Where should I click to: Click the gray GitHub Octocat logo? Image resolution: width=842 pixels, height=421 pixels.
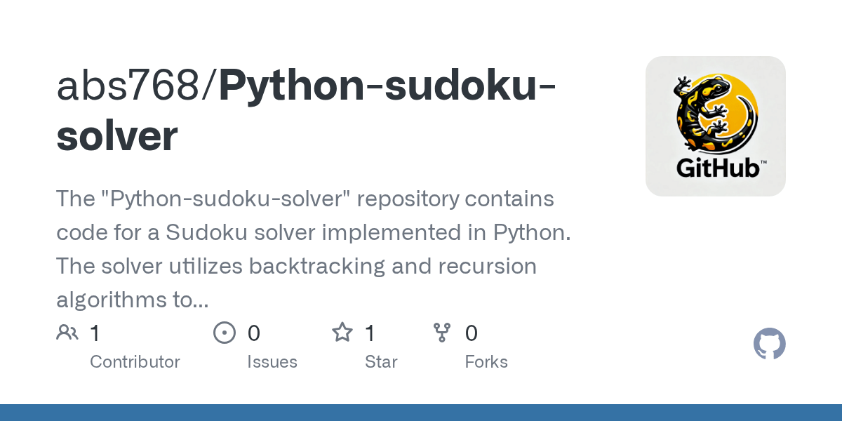[770, 344]
